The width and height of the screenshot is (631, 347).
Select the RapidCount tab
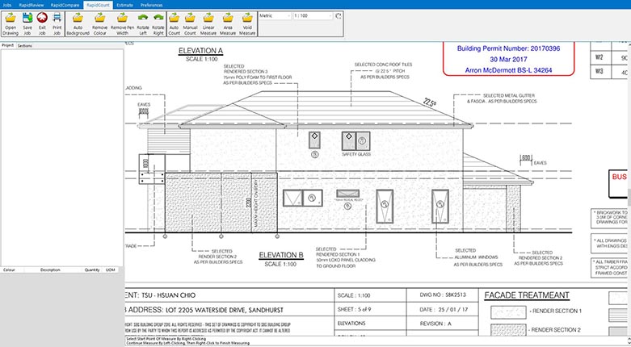[x=99, y=5]
